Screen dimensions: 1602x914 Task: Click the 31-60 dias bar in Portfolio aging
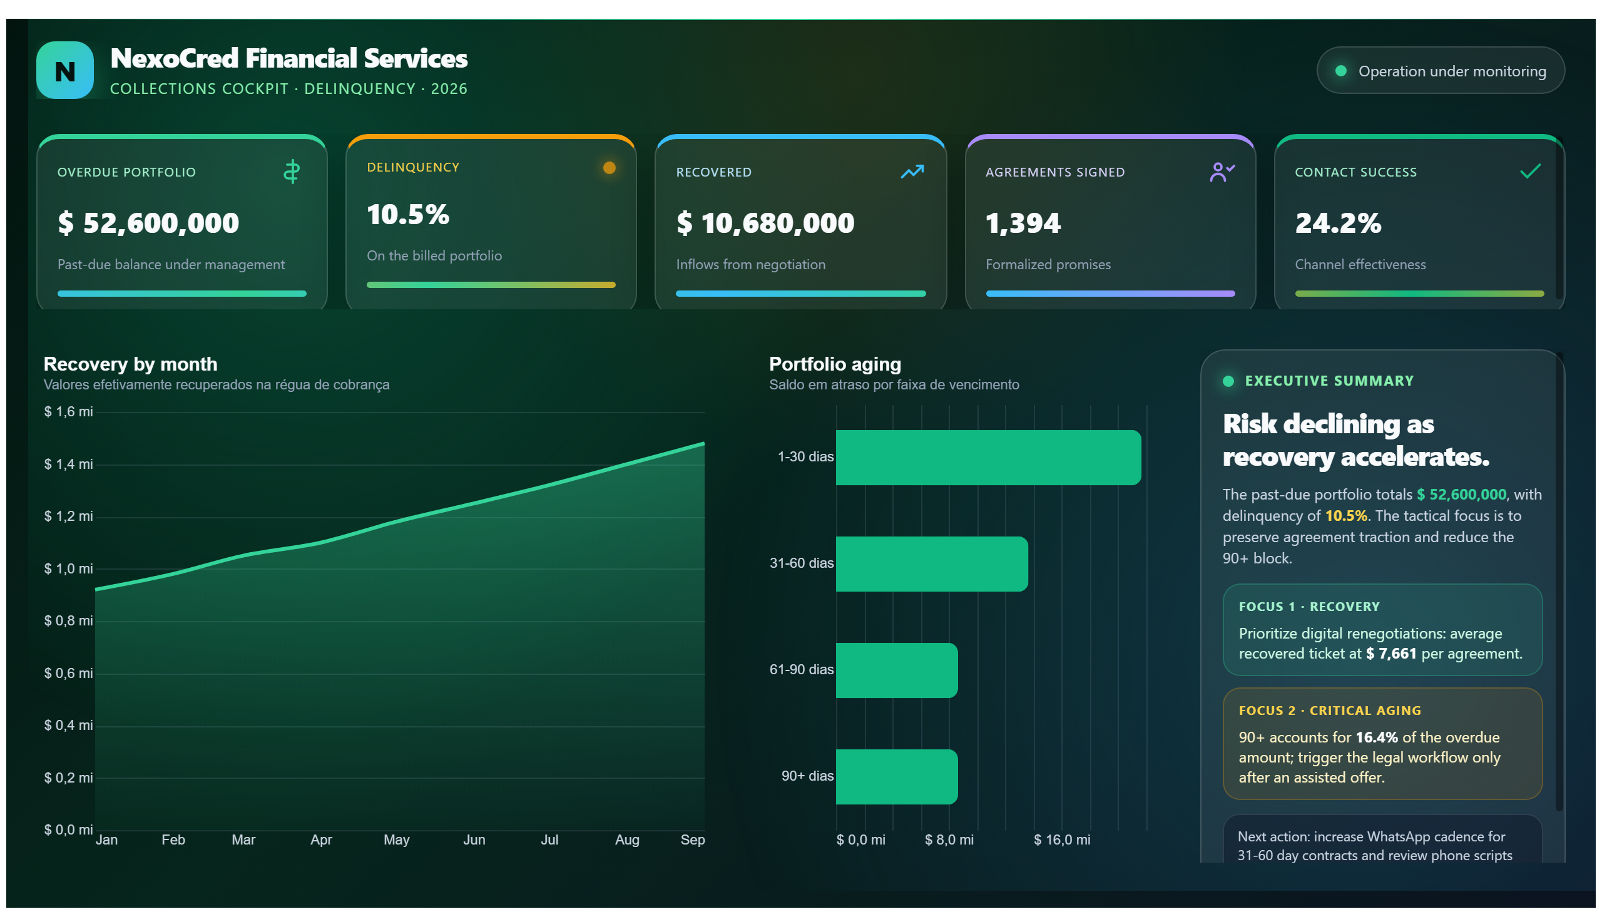click(932, 563)
